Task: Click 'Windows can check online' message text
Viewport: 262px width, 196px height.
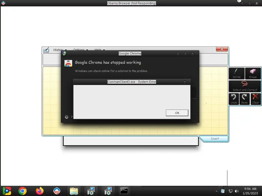Action: [x=111, y=71]
